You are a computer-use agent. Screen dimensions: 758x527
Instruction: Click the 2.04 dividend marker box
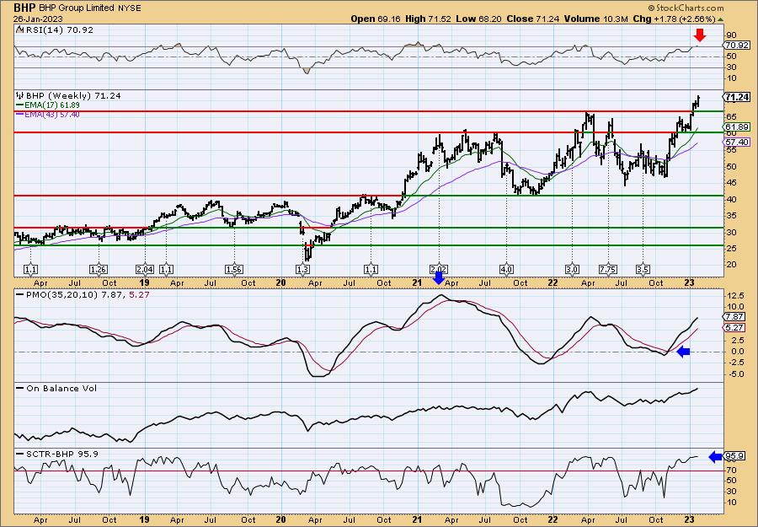(x=145, y=269)
